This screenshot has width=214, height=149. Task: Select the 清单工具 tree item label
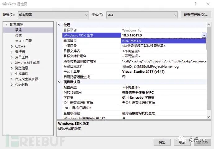coord(22,57)
